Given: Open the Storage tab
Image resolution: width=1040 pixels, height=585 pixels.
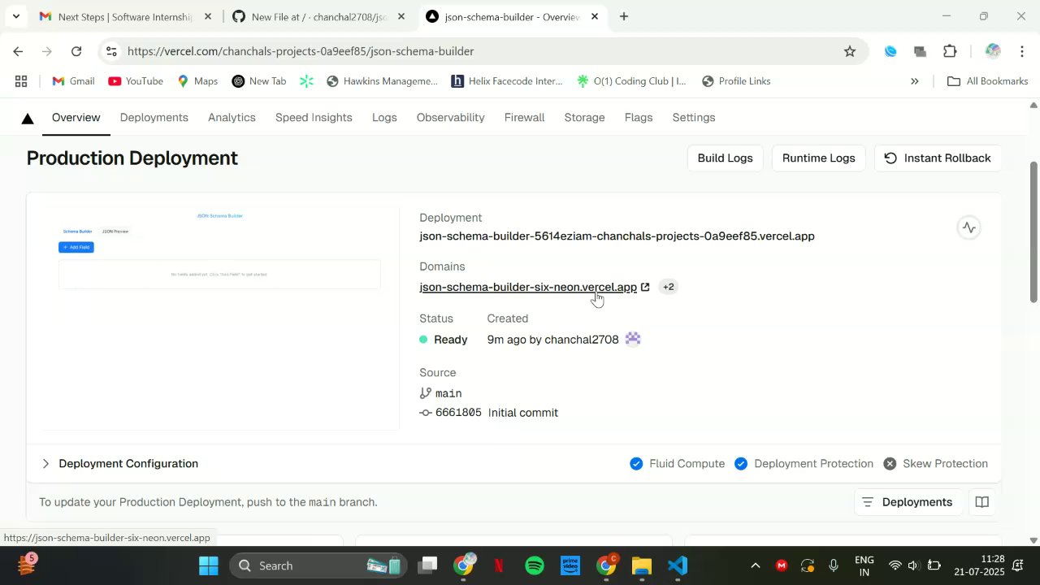Looking at the screenshot, I should coord(584,118).
